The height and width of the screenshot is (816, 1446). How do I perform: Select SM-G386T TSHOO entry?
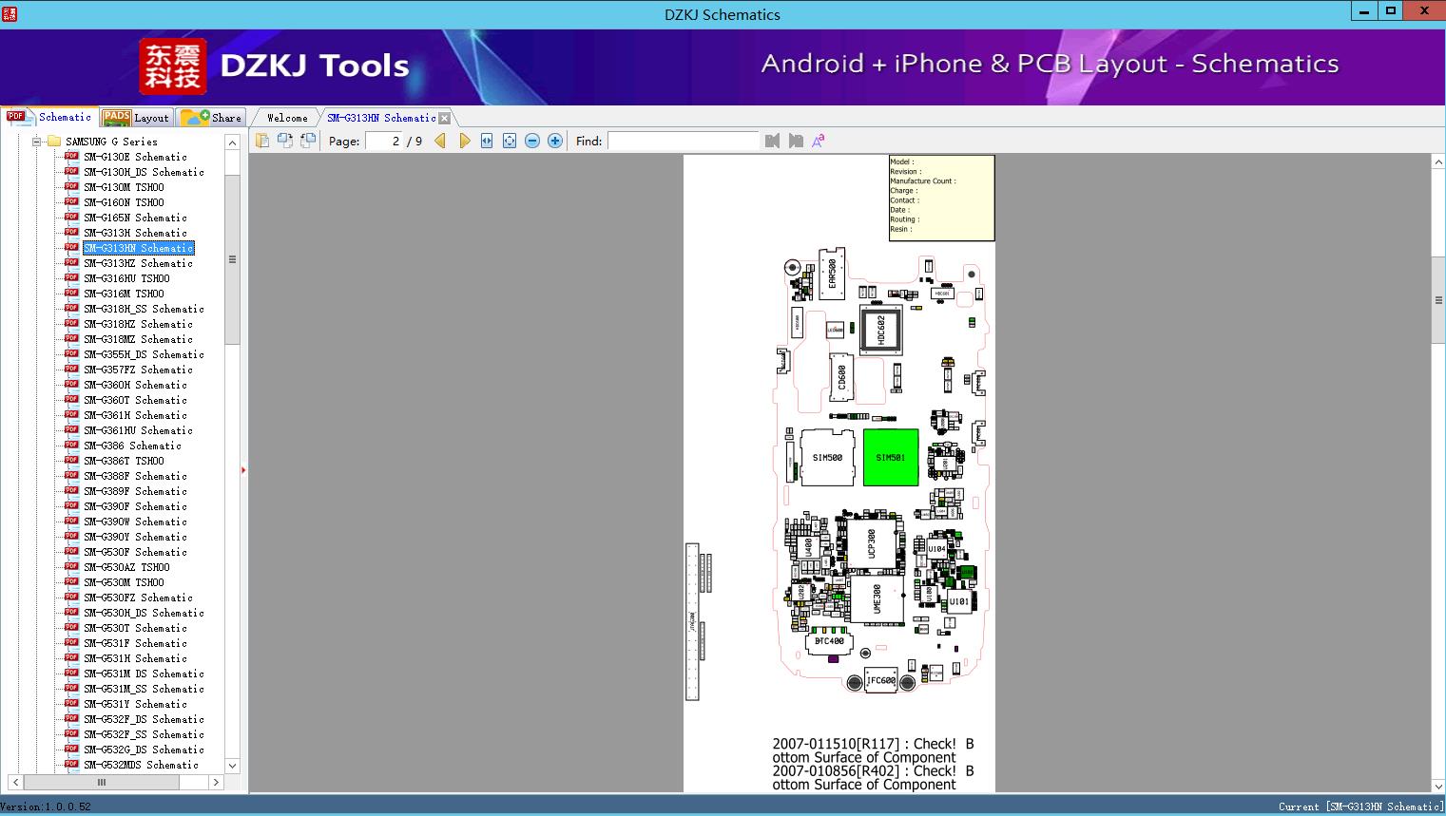pyautogui.click(x=124, y=461)
